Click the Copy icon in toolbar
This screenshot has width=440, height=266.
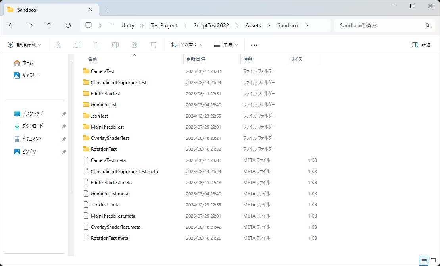(x=77, y=45)
